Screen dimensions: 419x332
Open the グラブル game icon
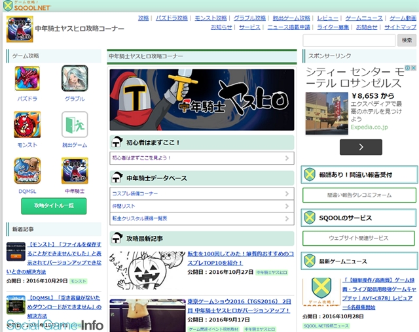click(x=75, y=78)
